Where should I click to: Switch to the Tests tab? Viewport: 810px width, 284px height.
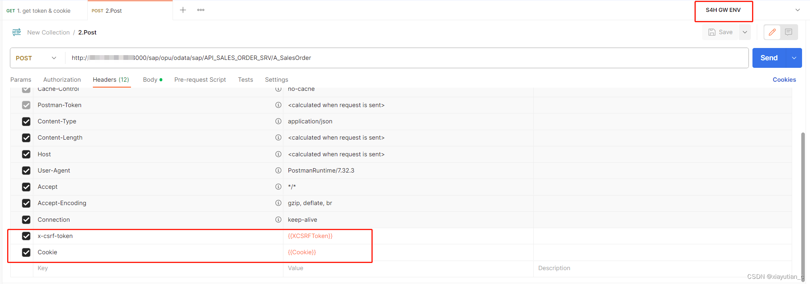click(245, 80)
